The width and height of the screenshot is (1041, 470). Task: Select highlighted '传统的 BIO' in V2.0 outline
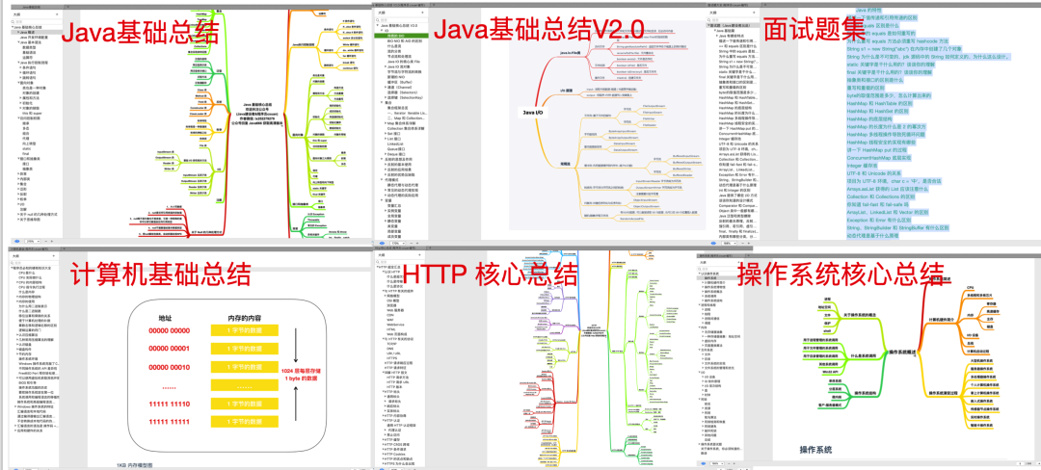402,36
